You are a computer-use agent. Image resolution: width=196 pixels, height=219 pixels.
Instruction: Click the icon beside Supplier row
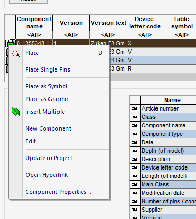[134, 210]
